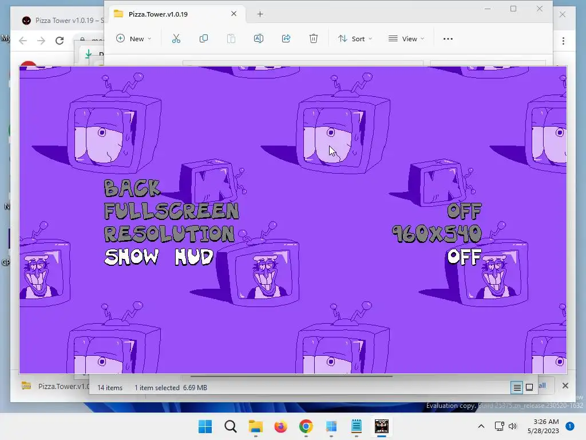Image resolution: width=586 pixels, height=440 pixels.
Task: Close the browser downloads bar
Action: 565,386
